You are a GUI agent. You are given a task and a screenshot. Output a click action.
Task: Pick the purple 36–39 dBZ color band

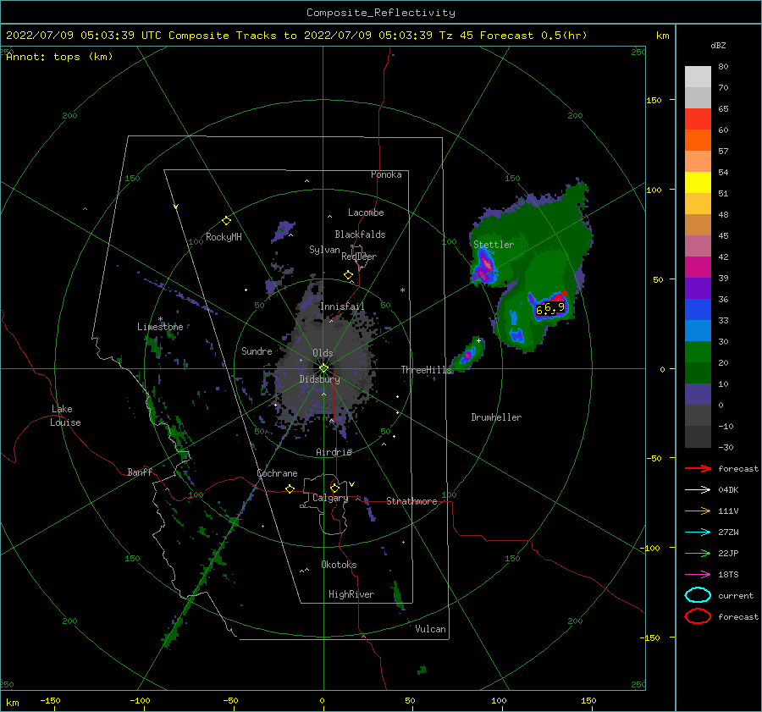coord(698,288)
